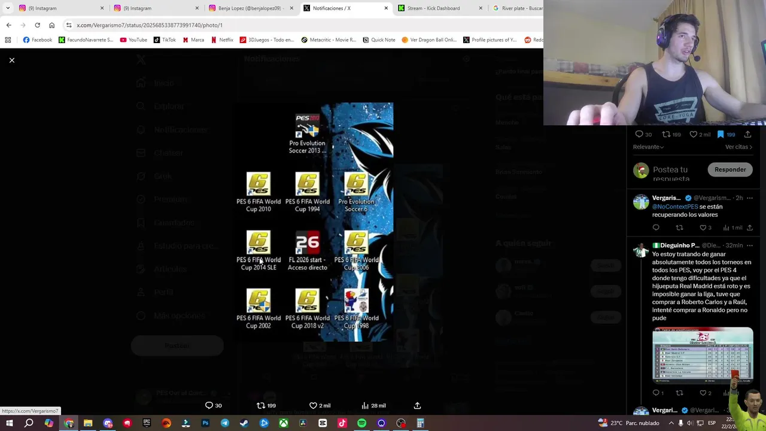This screenshot has width=766, height=431.
Task: Show hidden system tray icons
Action: (671, 423)
